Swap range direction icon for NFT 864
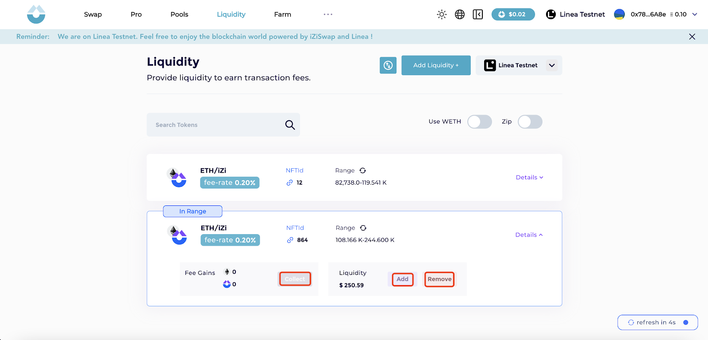This screenshot has width=708, height=340. click(363, 228)
